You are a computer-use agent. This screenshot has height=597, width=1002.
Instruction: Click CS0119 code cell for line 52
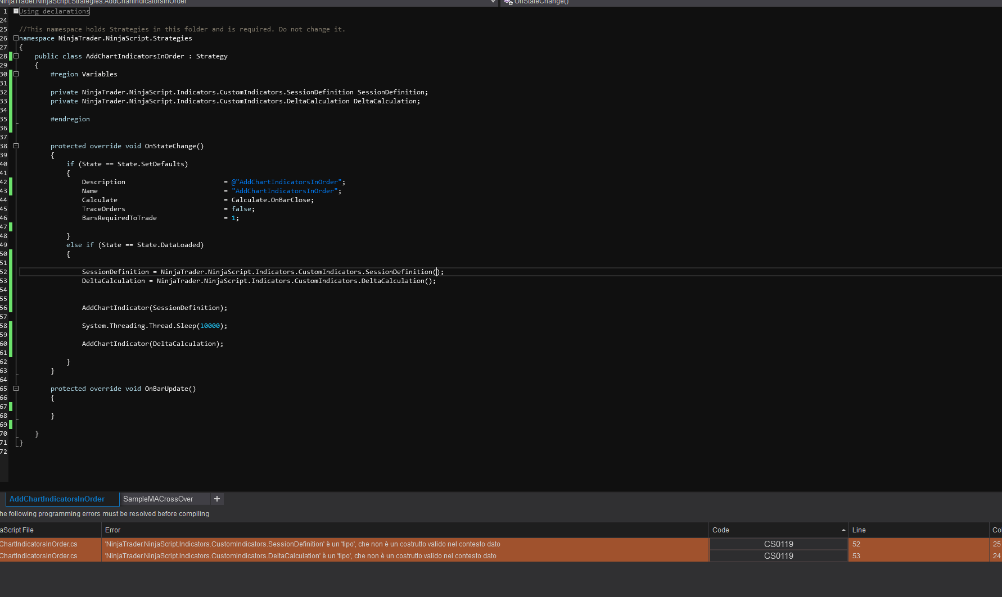778,544
